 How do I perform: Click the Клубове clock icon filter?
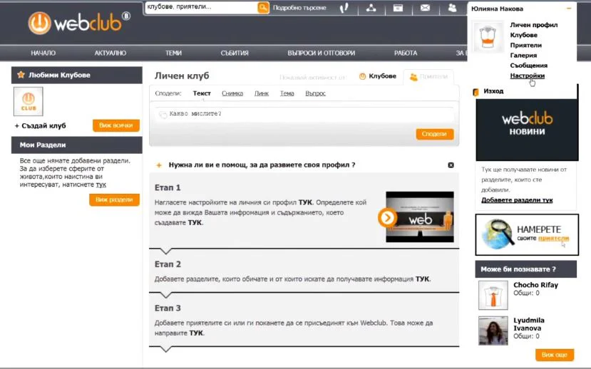(x=363, y=76)
